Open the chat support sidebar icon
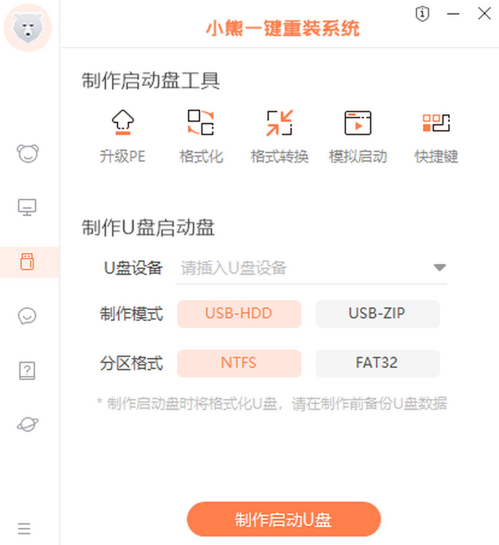This screenshot has width=499, height=545. pyautogui.click(x=27, y=316)
